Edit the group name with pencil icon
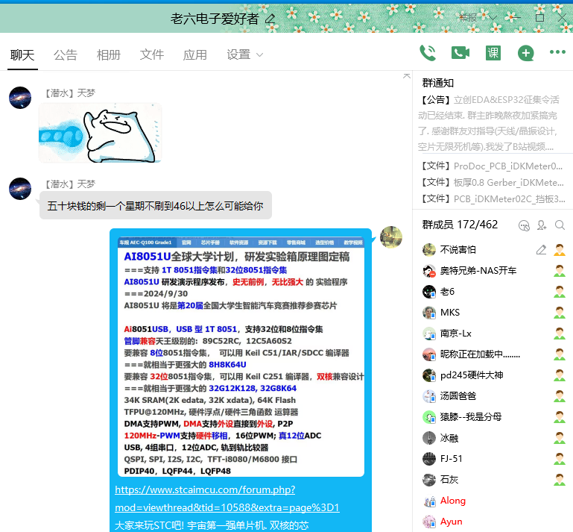The image size is (573, 532). [x=270, y=19]
